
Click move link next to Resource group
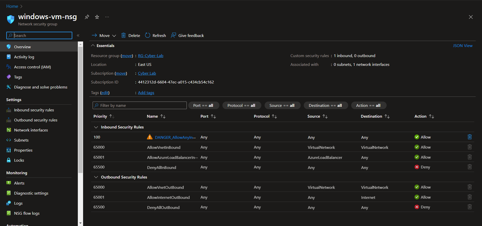point(127,56)
